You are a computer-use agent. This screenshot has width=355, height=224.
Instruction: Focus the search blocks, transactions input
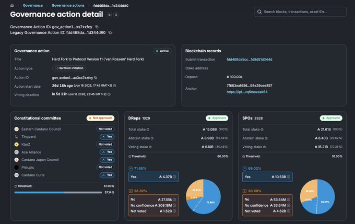pos(300,12)
